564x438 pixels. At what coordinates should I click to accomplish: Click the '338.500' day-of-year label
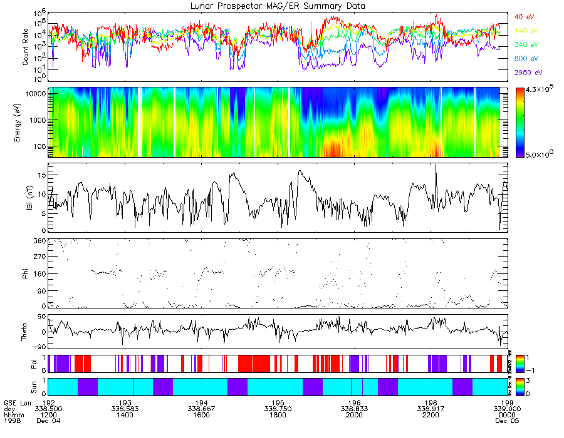[x=48, y=409]
